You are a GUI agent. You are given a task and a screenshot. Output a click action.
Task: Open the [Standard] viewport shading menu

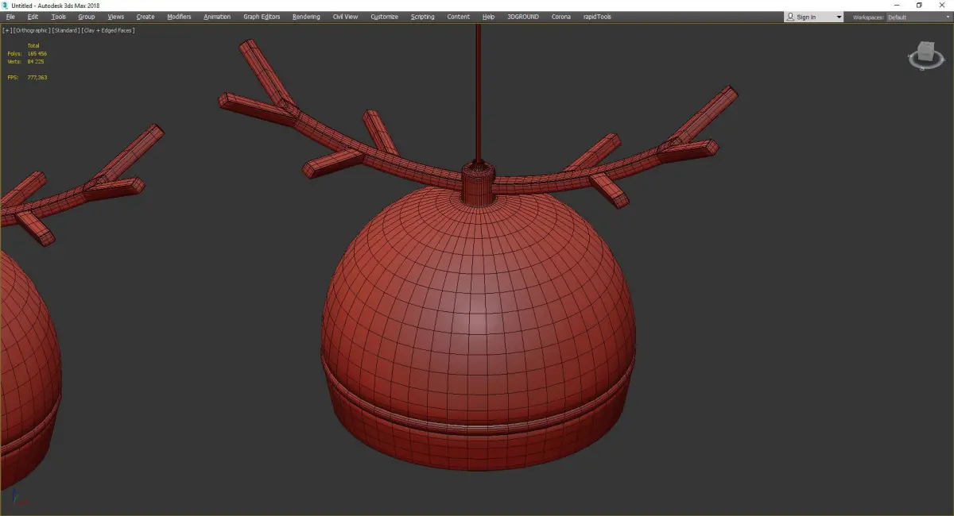click(x=64, y=30)
